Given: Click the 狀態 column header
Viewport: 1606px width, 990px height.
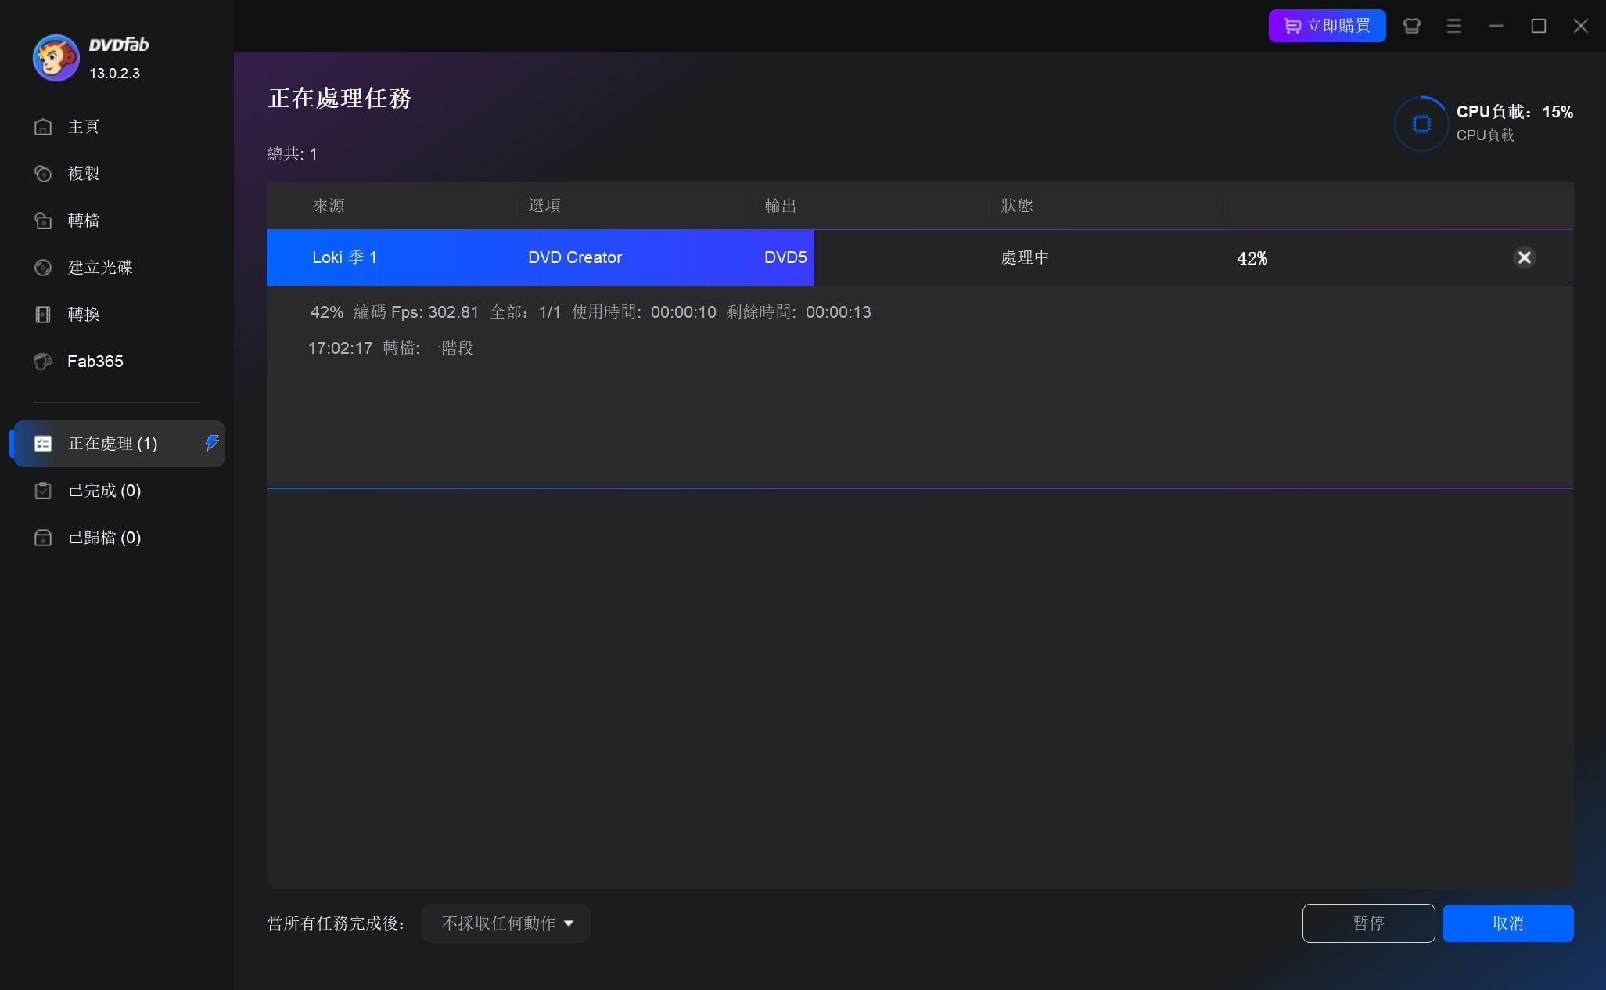Looking at the screenshot, I should tap(1016, 206).
